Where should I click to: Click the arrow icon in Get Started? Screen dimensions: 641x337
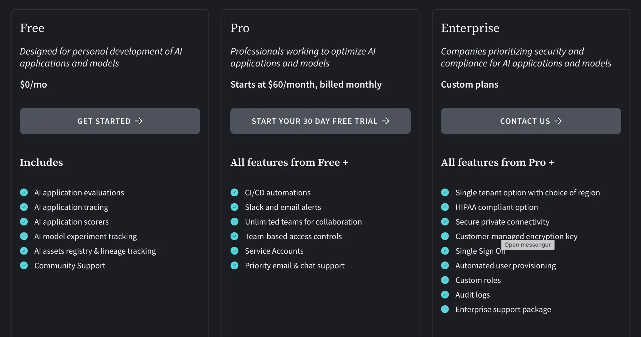(139, 121)
